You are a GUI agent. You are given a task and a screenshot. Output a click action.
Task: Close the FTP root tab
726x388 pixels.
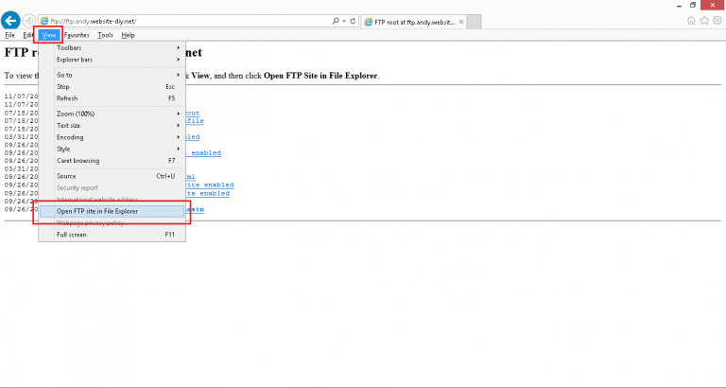461,22
